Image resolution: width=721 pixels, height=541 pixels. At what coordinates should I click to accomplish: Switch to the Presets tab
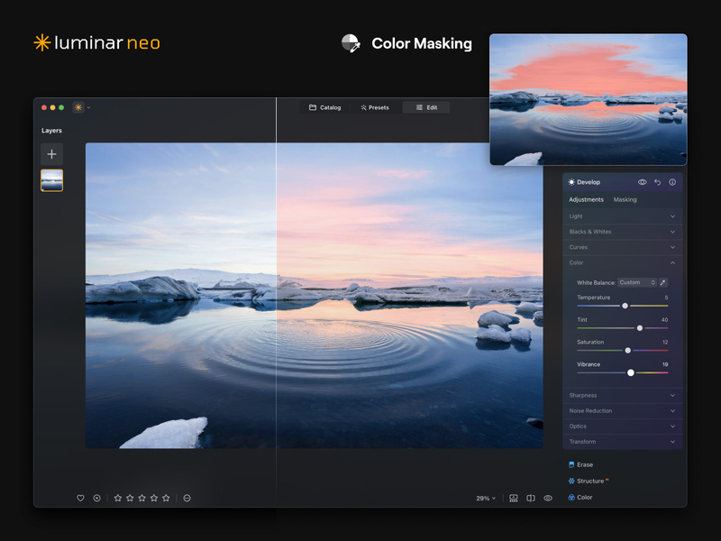375,107
